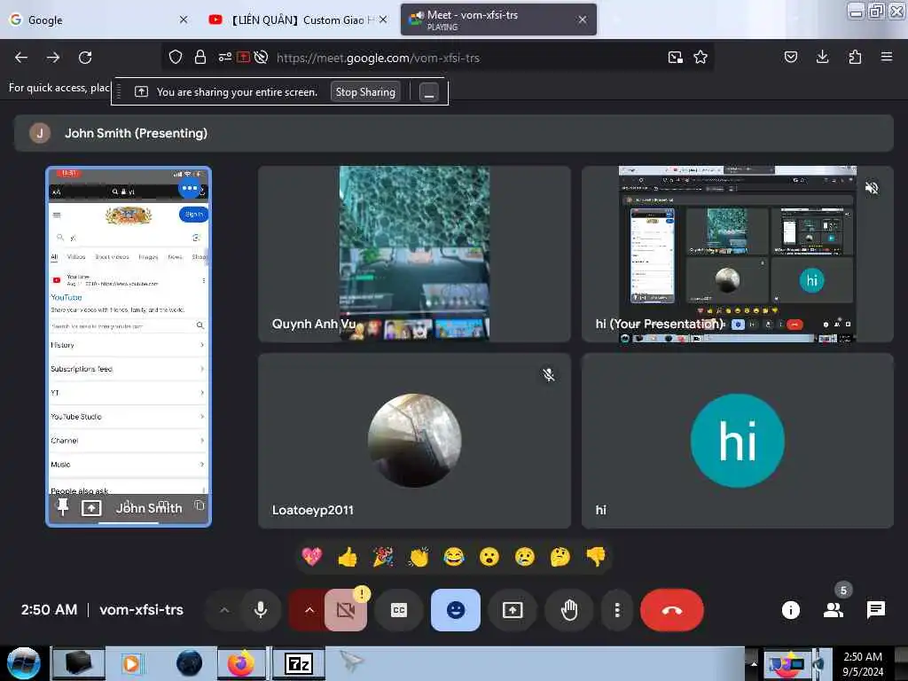
Task: Toggle the microphone button in Meet
Action: tap(261, 610)
